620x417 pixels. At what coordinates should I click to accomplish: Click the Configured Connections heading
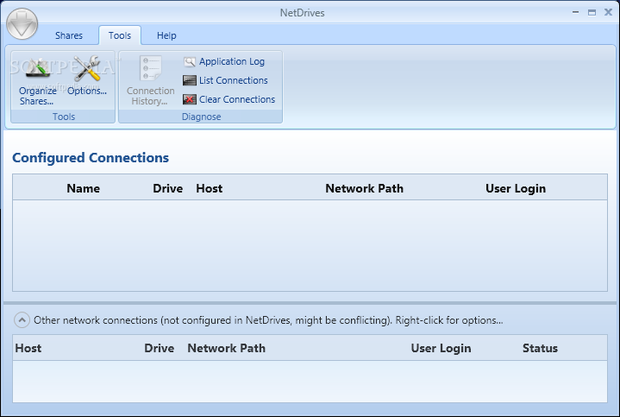91,158
